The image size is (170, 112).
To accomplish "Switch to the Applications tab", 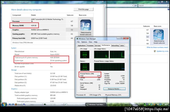I will coord(82,46).
